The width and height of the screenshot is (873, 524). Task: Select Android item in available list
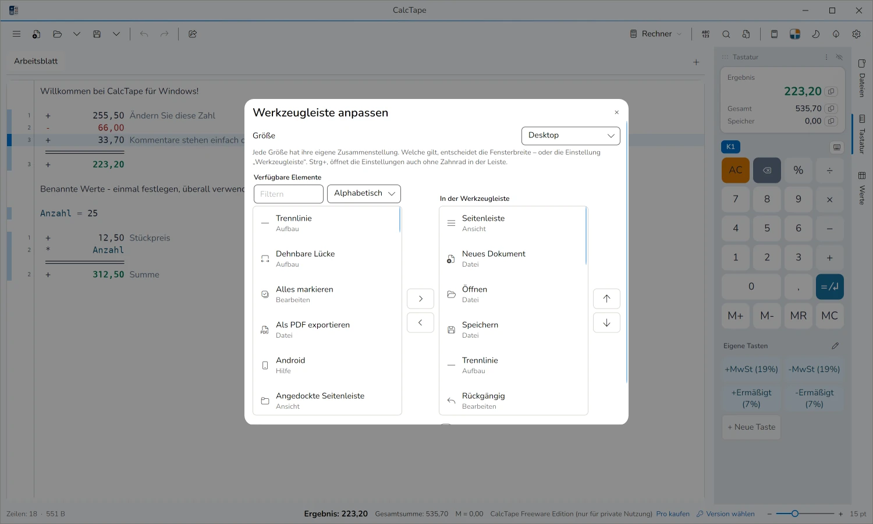tap(327, 365)
